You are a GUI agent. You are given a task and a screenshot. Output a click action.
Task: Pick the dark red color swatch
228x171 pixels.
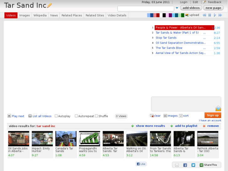tap(158, 15)
